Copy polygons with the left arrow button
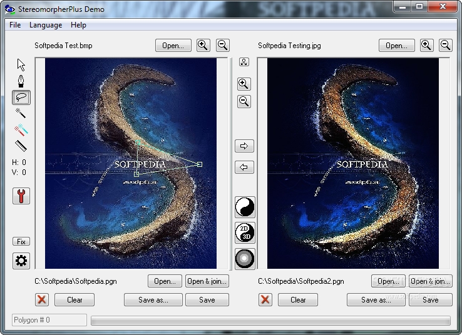This screenshot has width=462, height=335. coord(244,167)
